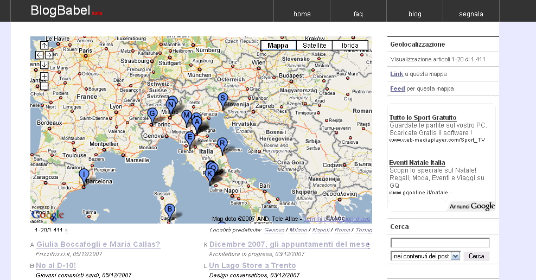Open post Giulia Boccafogli e Maria Callas?
The image size is (536, 280).
click(x=98, y=244)
